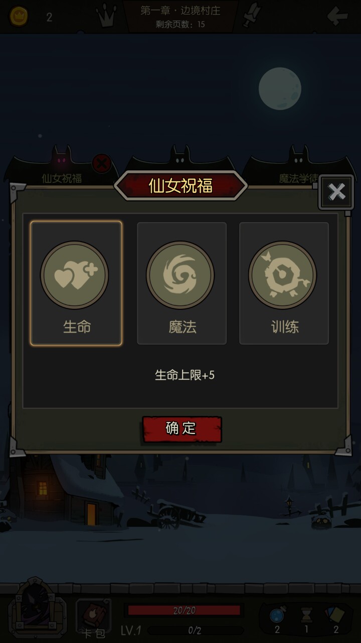Confirm with the red 确定 button

tap(182, 429)
